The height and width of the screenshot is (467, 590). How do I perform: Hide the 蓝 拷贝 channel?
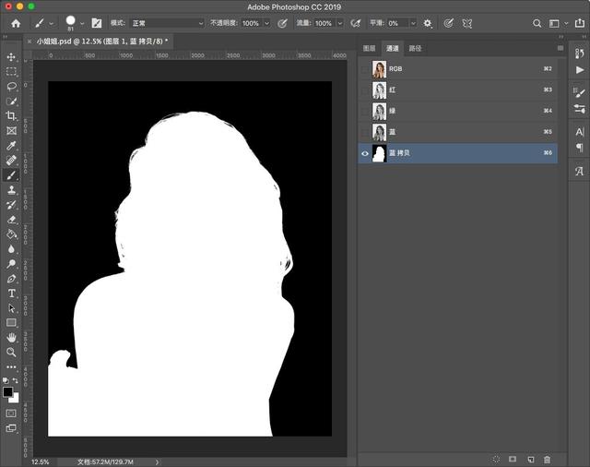pyautogui.click(x=365, y=153)
